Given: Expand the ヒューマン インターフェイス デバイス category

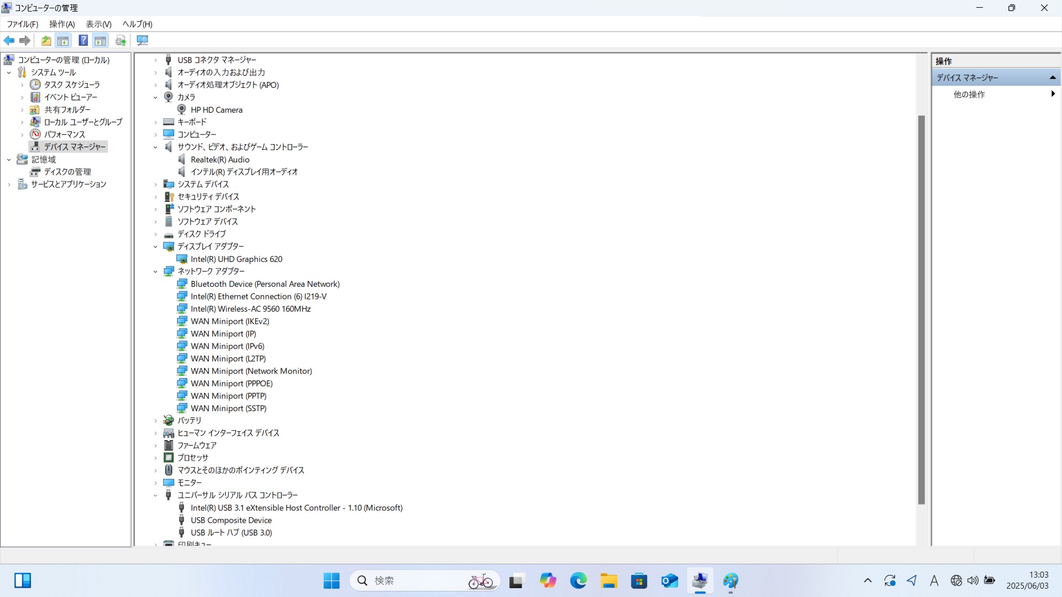Looking at the screenshot, I should pyautogui.click(x=155, y=433).
